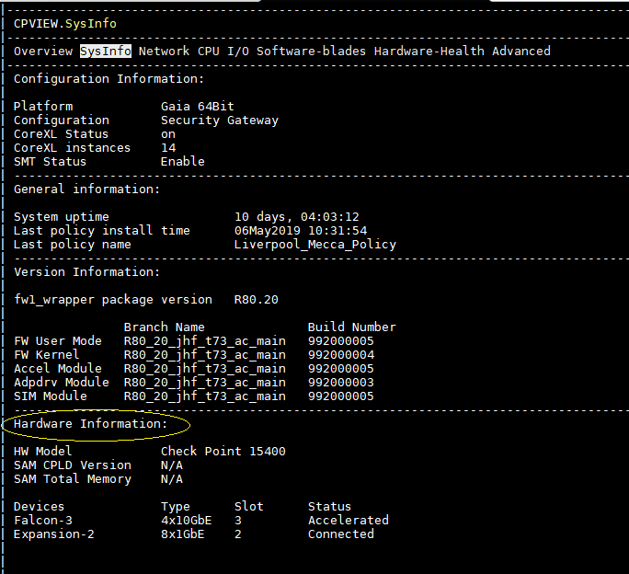
Task: Click the SIM Module row label
Action: coord(51,396)
